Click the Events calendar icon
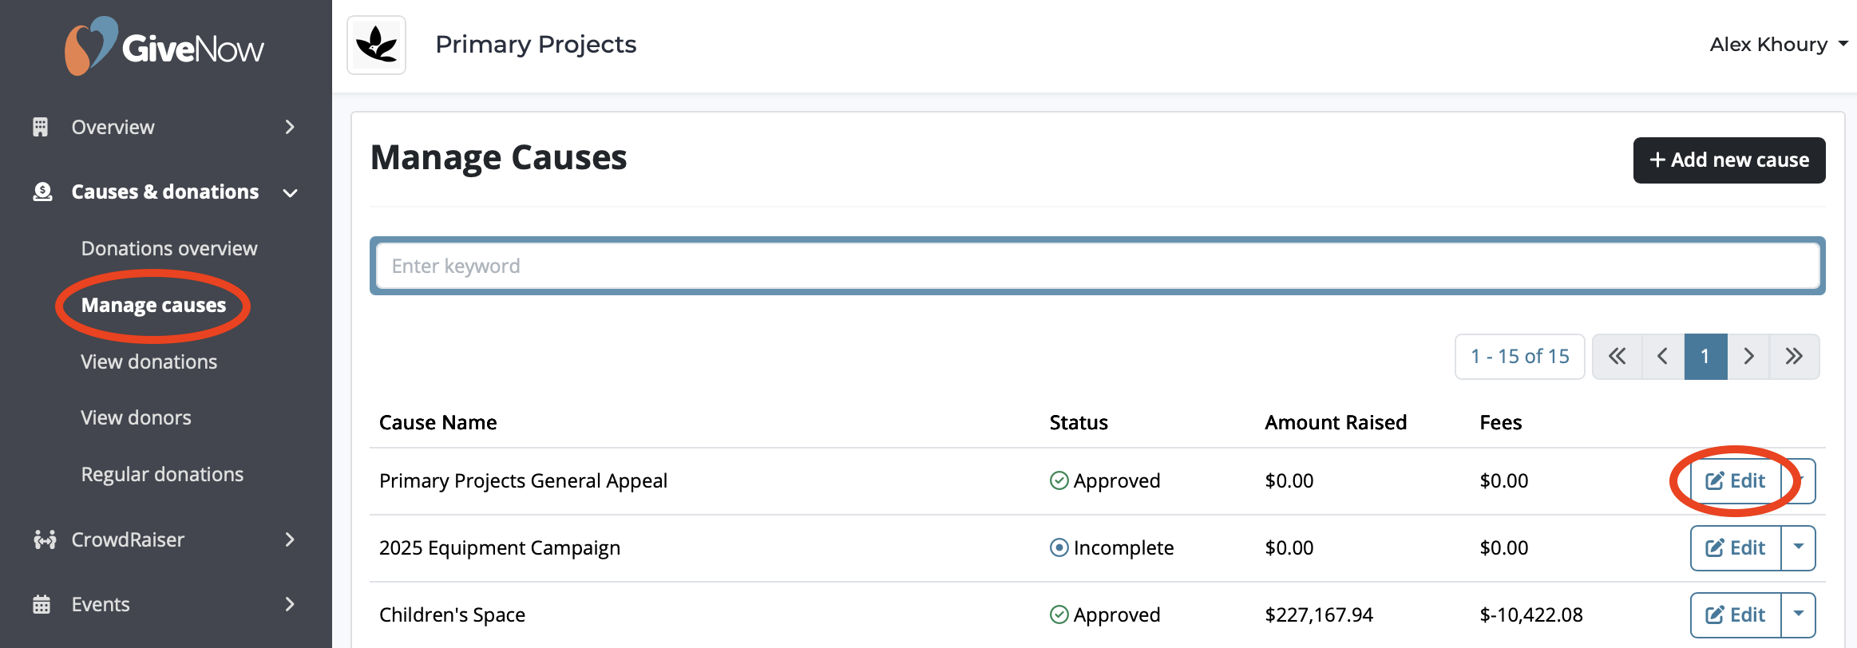The width and height of the screenshot is (1857, 648). click(42, 605)
